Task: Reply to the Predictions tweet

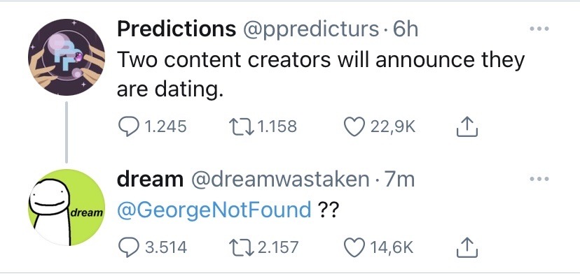Action: click(128, 127)
